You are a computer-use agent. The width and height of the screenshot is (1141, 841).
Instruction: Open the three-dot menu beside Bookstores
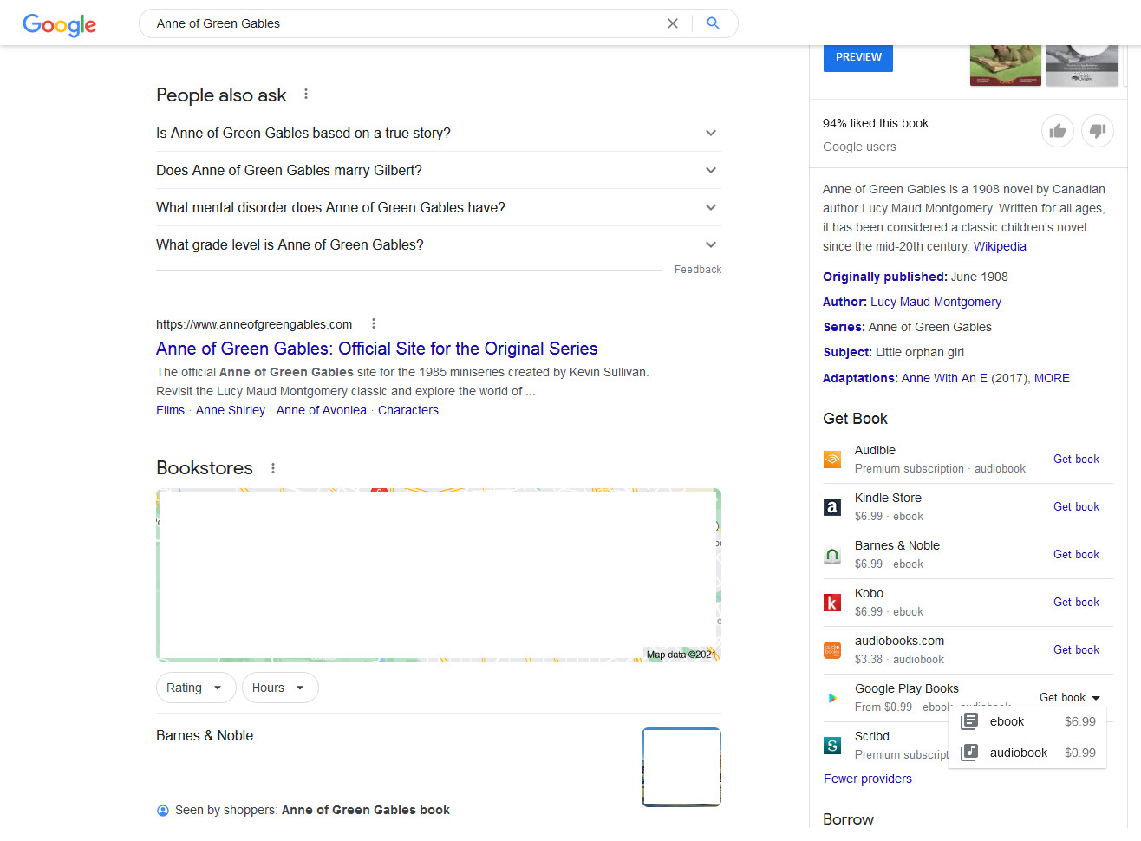(273, 468)
